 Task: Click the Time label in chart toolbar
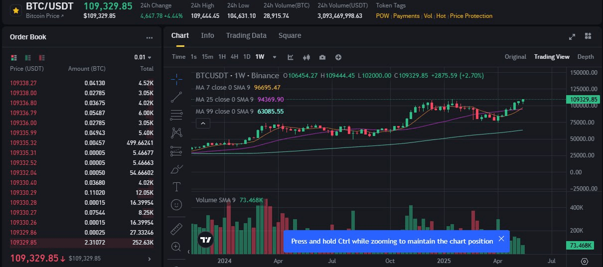point(178,57)
